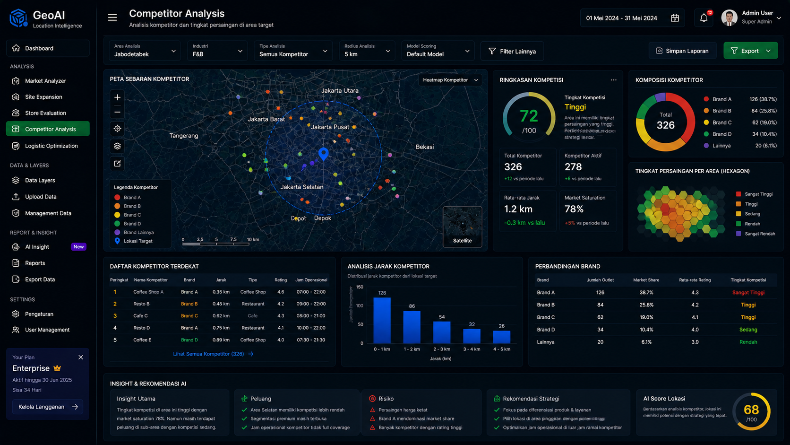Click the Pengaturan gear icon
This screenshot has width=790, height=445.
tap(16, 314)
